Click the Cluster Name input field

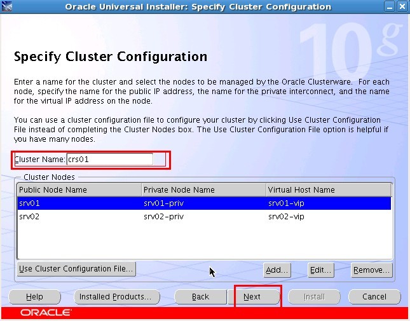[110, 159]
